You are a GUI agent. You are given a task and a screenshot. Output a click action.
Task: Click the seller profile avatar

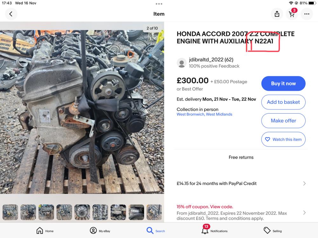(182, 63)
